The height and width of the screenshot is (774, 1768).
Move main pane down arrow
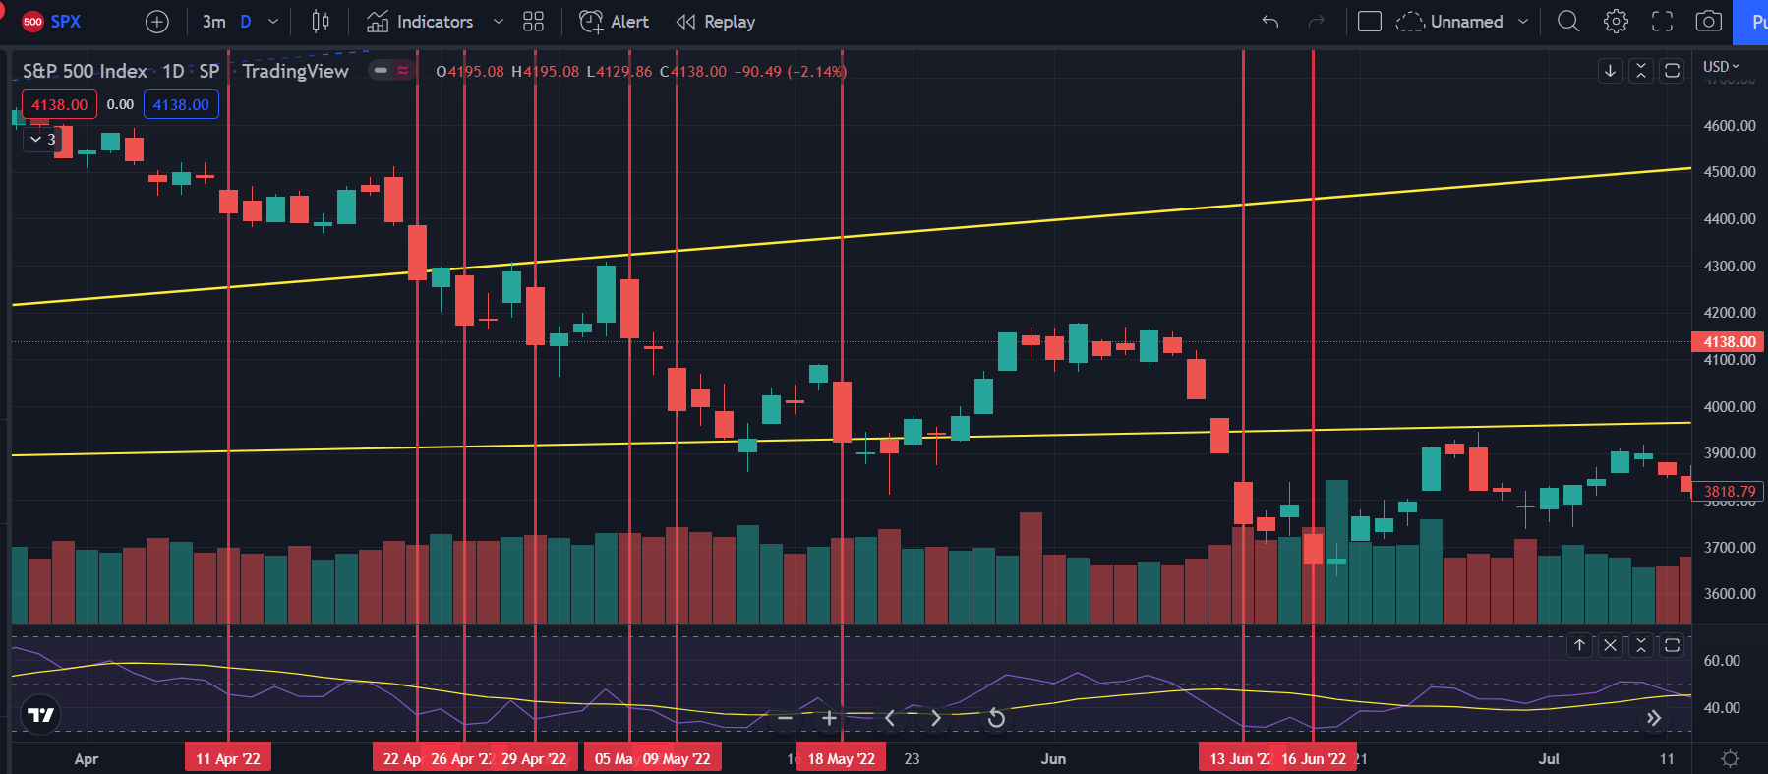coord(1610,70)
